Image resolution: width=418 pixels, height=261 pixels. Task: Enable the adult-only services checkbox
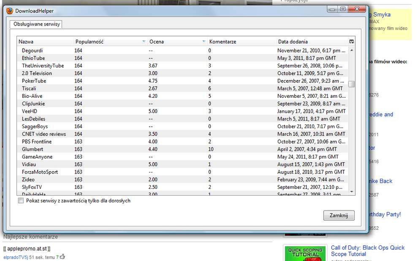(x=21, y=201)
